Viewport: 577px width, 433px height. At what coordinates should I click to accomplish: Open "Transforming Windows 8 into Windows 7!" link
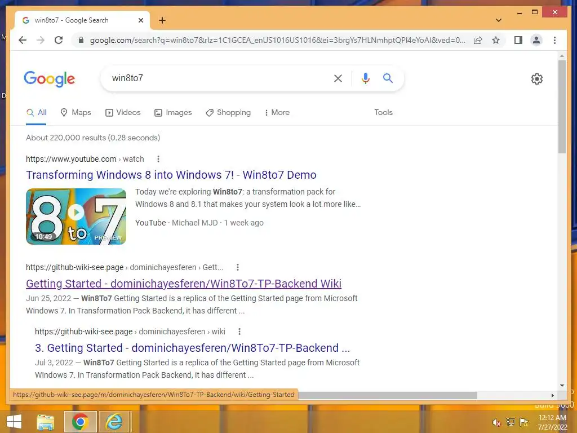coord(171,175)
